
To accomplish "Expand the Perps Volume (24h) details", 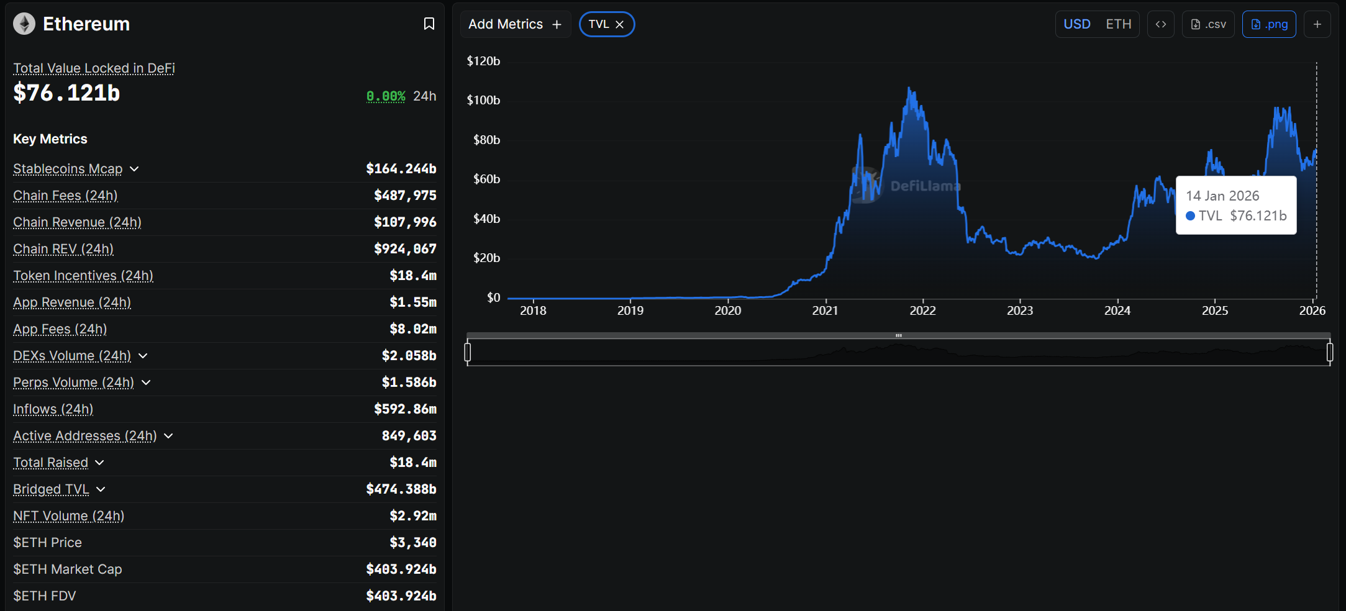I will coord(146,382).
